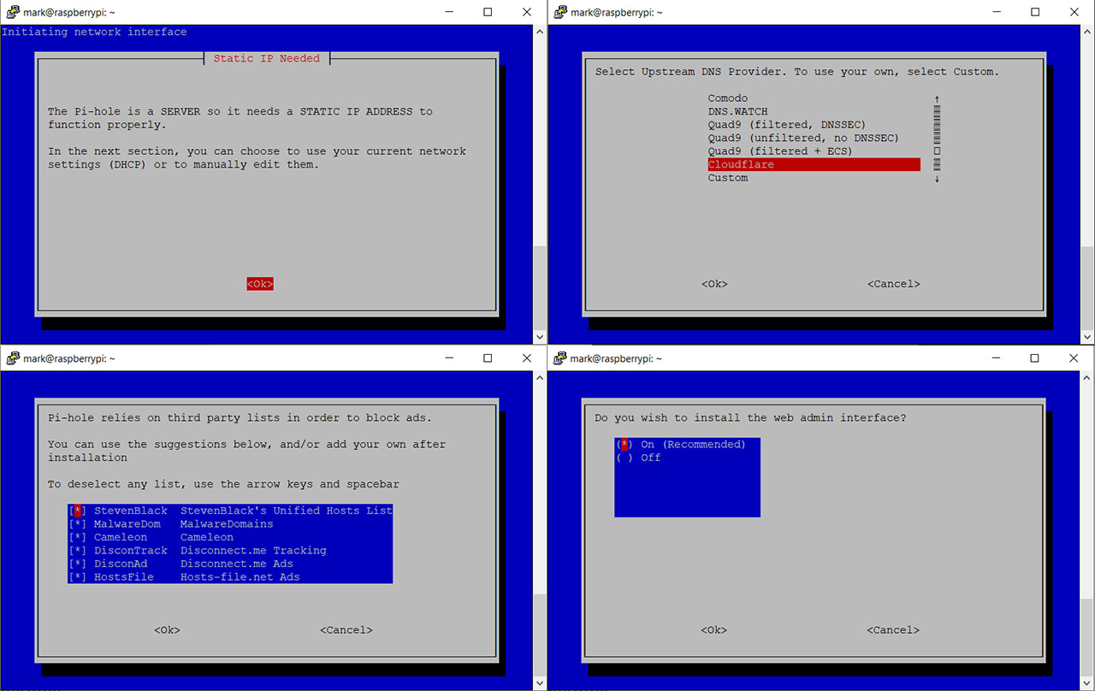The width and height of the screenshot is (1095, 691).
Task: Click StevenBlack's Unified Hosts List text
Action: point(286,511)
